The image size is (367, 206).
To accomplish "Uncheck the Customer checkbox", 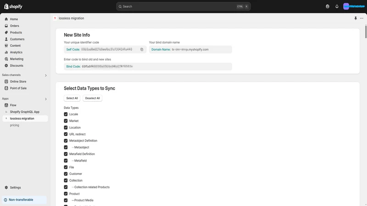I will tap(66, 174).
